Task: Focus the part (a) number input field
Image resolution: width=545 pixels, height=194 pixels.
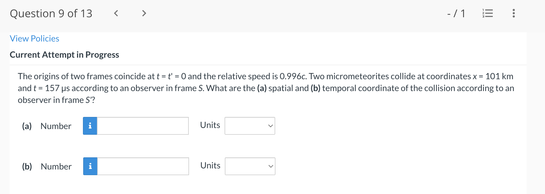Action: tap(143, 126)
